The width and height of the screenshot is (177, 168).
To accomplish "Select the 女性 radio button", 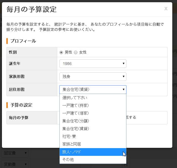I will tap(76, 52).
